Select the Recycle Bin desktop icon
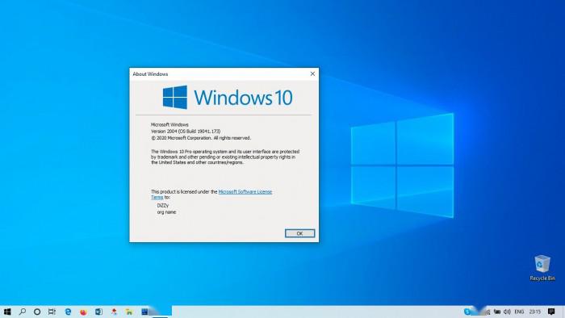This screenshot has width=565, height=318. click(x=542, y=268)
